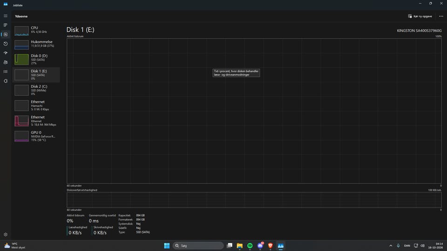Select Disk 1 (E:) in the list
This screenshot has width=447, height=251.
coord(36,75)
